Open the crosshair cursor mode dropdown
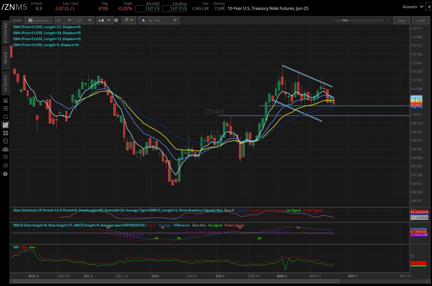Image resolution: width=432 pixels, height=286 pixels. [x=129, y=20]
